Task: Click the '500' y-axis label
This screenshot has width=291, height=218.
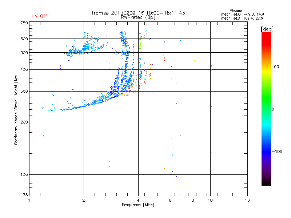Action: click(x=24, y=53)
